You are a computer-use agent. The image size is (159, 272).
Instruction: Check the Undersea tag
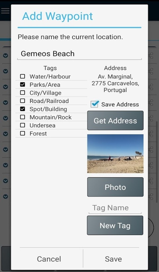(x=23, y=125)
